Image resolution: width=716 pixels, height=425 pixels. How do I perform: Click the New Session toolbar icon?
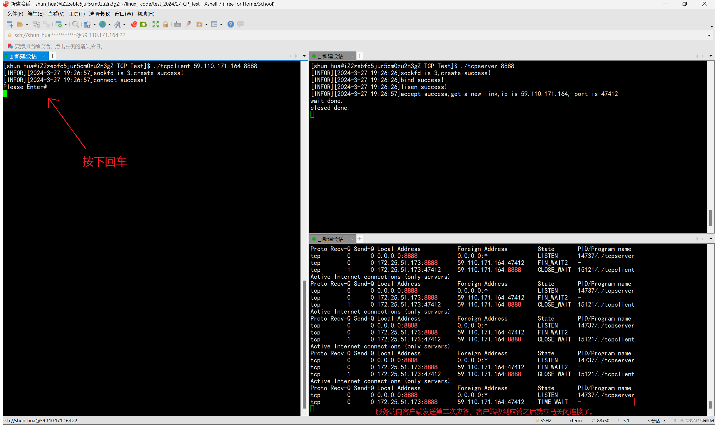[x=9, y=24]
